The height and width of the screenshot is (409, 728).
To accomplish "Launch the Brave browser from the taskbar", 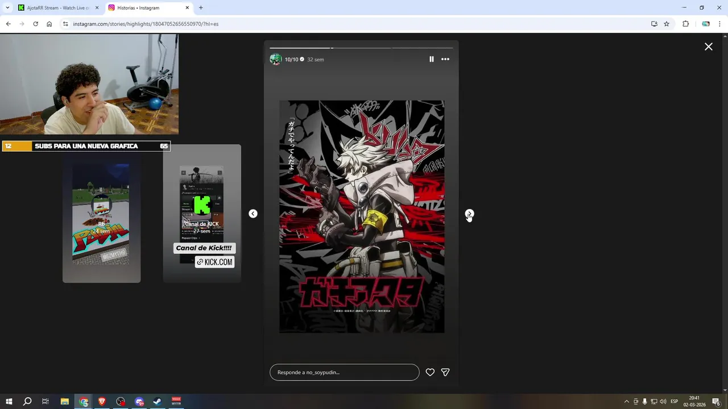I will coord(102,402).
